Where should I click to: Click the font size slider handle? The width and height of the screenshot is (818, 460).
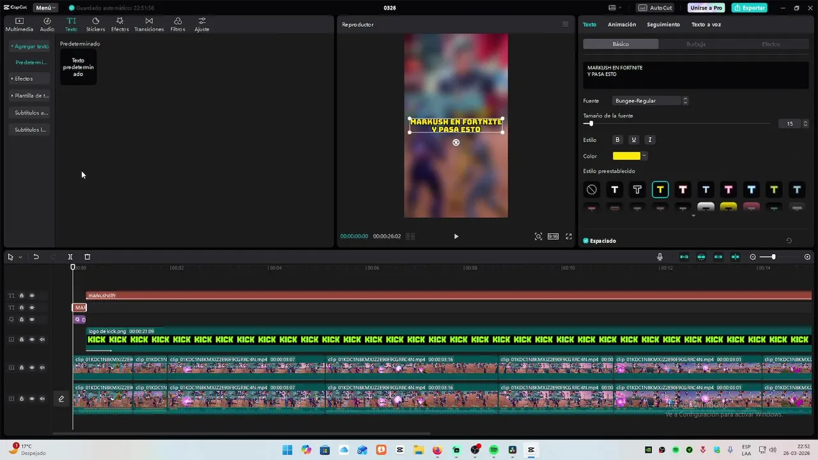pos(590,124)
